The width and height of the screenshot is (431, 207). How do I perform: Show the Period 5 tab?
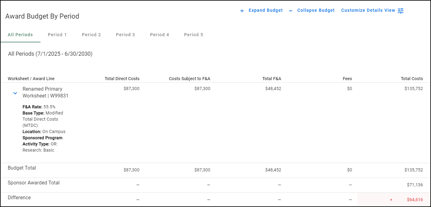(194, 35)
